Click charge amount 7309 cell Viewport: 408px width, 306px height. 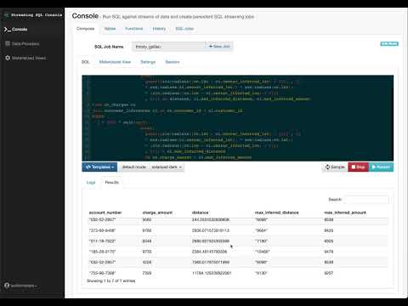(x=147, y=273)
